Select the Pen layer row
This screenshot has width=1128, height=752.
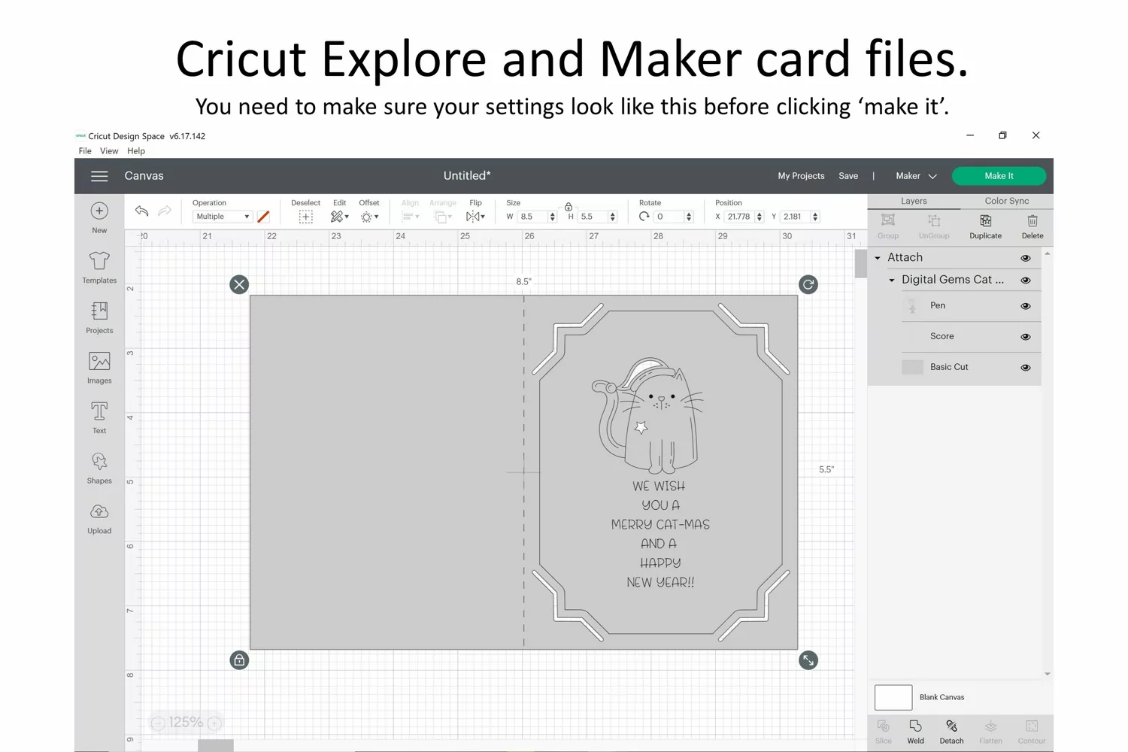click(x=971, y=306)
